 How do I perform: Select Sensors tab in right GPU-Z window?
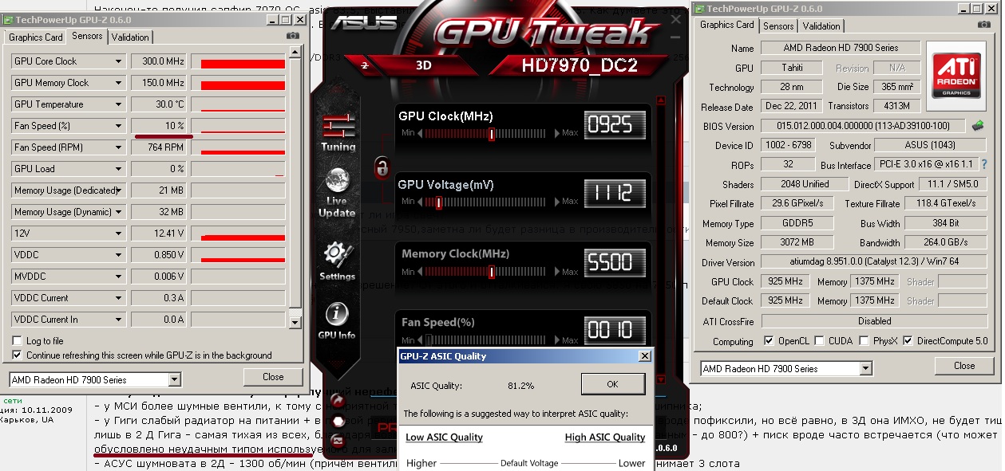tap(778, 26)
